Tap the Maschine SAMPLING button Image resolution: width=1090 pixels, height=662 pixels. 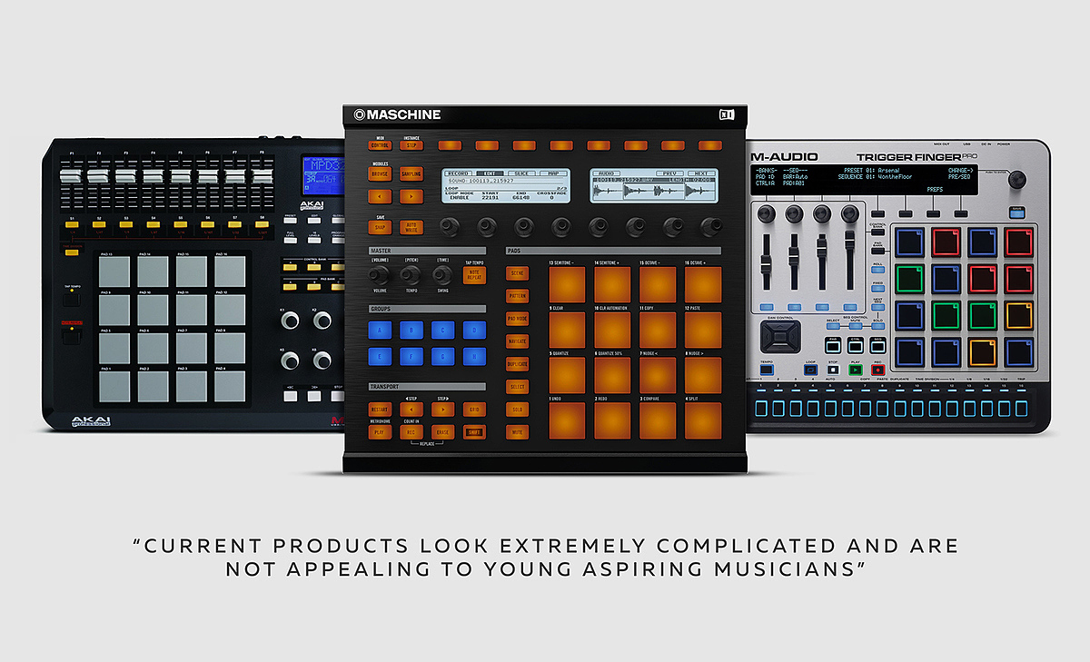[x=411, y=173]
